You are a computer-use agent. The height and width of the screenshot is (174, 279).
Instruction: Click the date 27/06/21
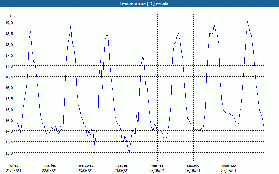(229, 171)
